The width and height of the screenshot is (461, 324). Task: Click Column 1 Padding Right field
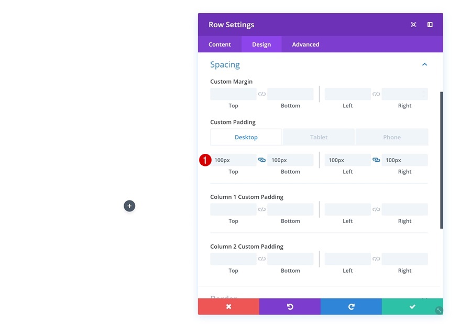(x=404, y=209)
